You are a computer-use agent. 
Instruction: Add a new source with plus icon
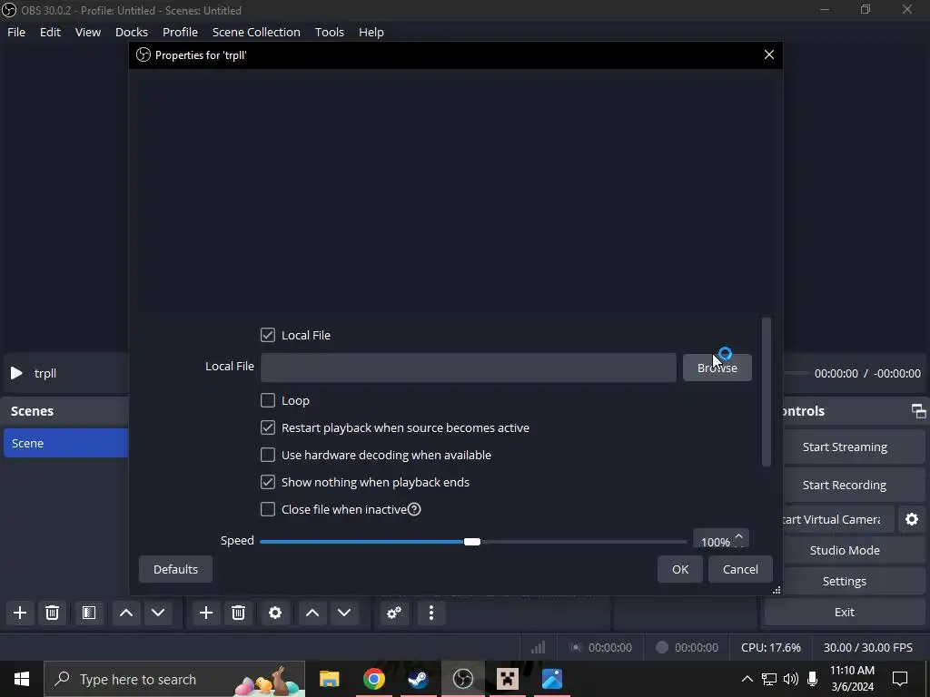coord(206,613)
